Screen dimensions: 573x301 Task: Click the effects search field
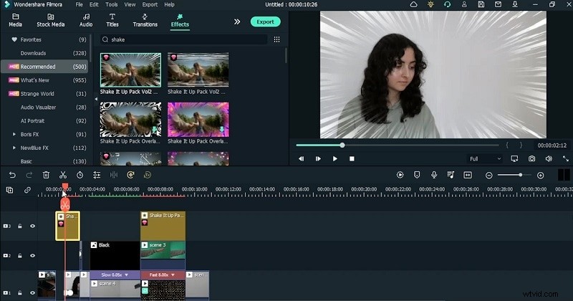[x=183, y=39]
